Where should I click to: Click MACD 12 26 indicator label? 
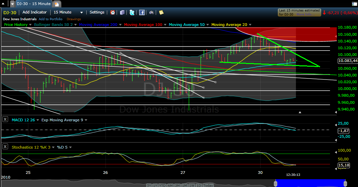(x=23, y=120)
